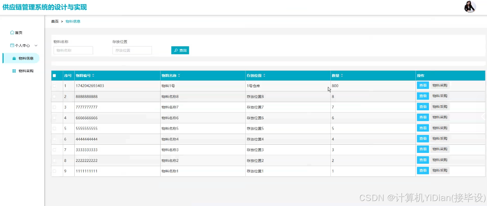Click 查看 for row 物料名称6

pos(423,117)
